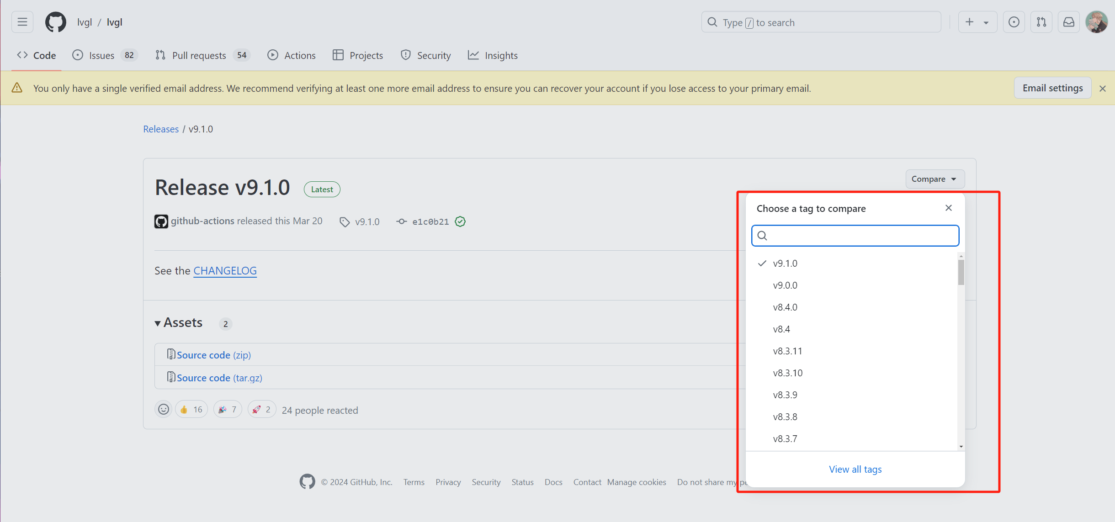Open the issues shortcut icon in header

tap(1014, 22)
